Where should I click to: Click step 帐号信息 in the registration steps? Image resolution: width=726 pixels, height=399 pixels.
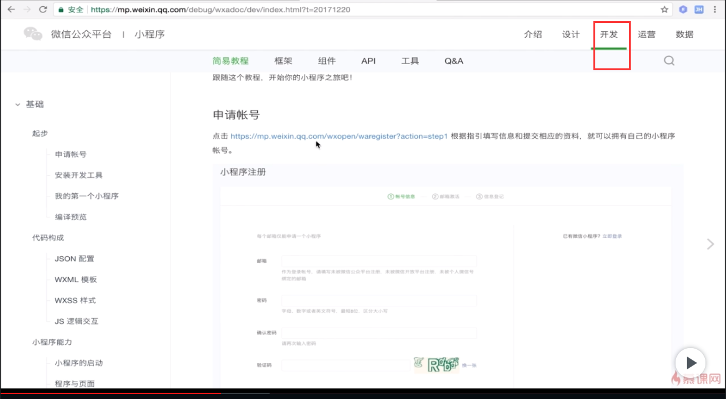click(x=401, y=196)
